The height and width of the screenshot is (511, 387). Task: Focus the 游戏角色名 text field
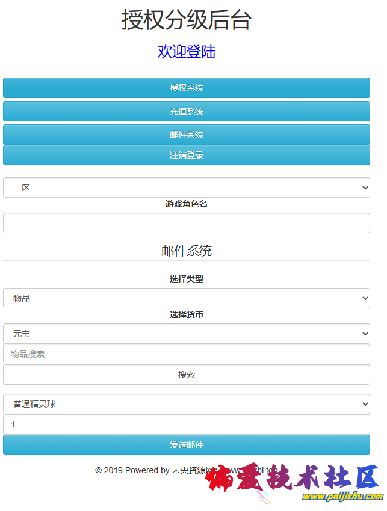pos(187,223)
